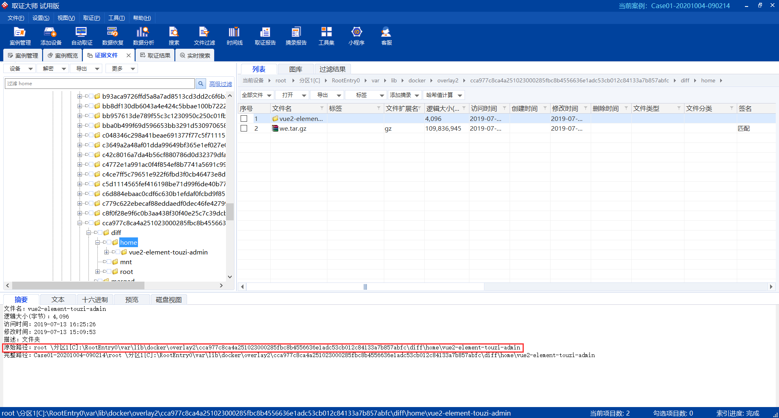
Task: Click the magnifier search button beside filter box
Action: (200, 84)
